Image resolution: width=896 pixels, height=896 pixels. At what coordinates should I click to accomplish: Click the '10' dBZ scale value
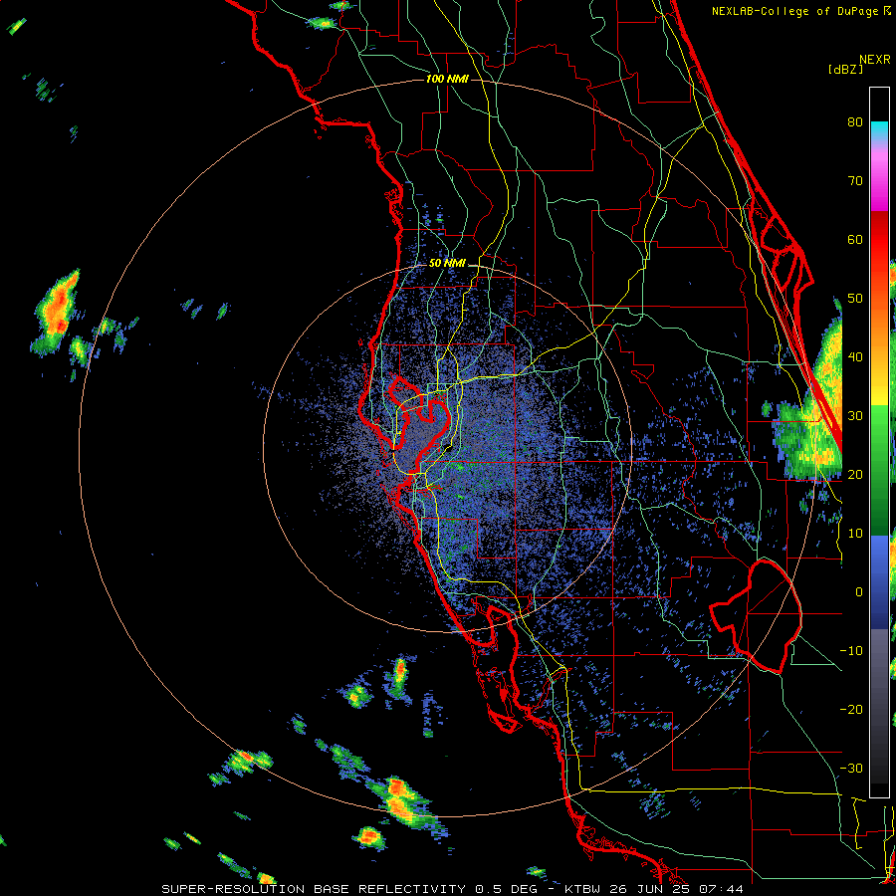coord(855,534)
